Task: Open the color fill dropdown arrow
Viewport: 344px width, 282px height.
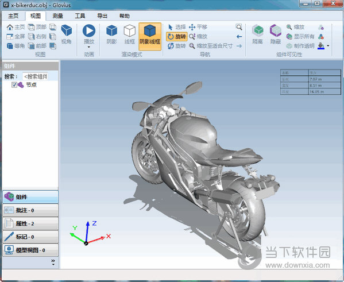Action: (328, 45)
